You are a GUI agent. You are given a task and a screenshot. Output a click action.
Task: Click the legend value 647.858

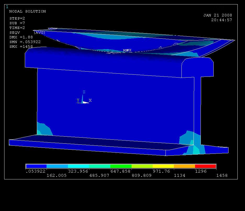tap(120, 171)
